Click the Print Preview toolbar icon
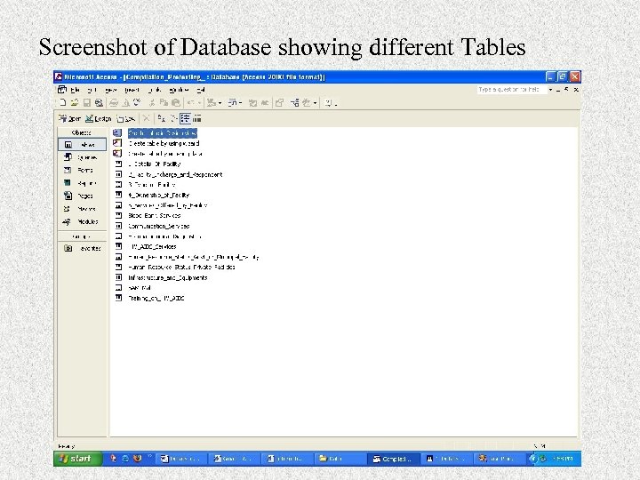 (x=125, y=102)
